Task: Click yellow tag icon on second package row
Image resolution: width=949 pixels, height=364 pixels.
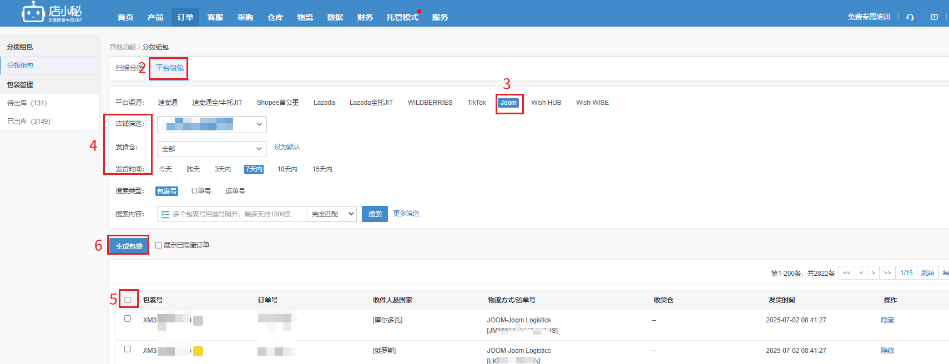Action: click(198, 351)
